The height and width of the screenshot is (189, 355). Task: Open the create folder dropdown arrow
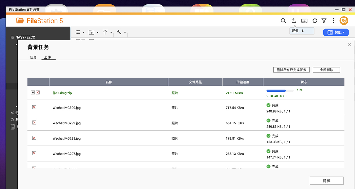[97, 33]
